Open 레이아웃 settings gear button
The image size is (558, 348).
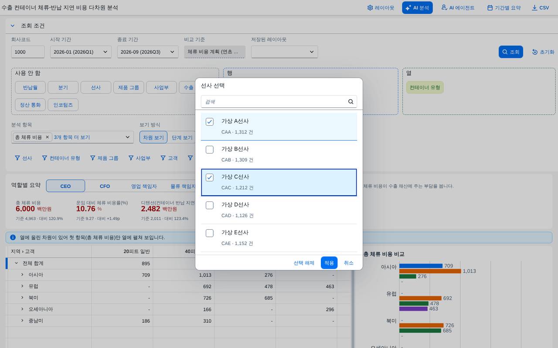coord(381,8)
